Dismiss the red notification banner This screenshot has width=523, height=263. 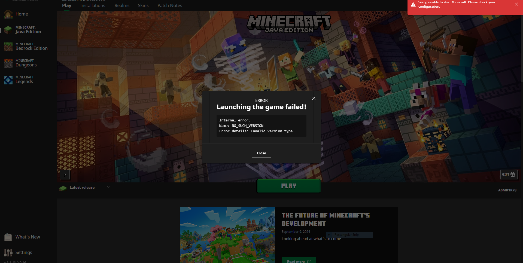516,4
